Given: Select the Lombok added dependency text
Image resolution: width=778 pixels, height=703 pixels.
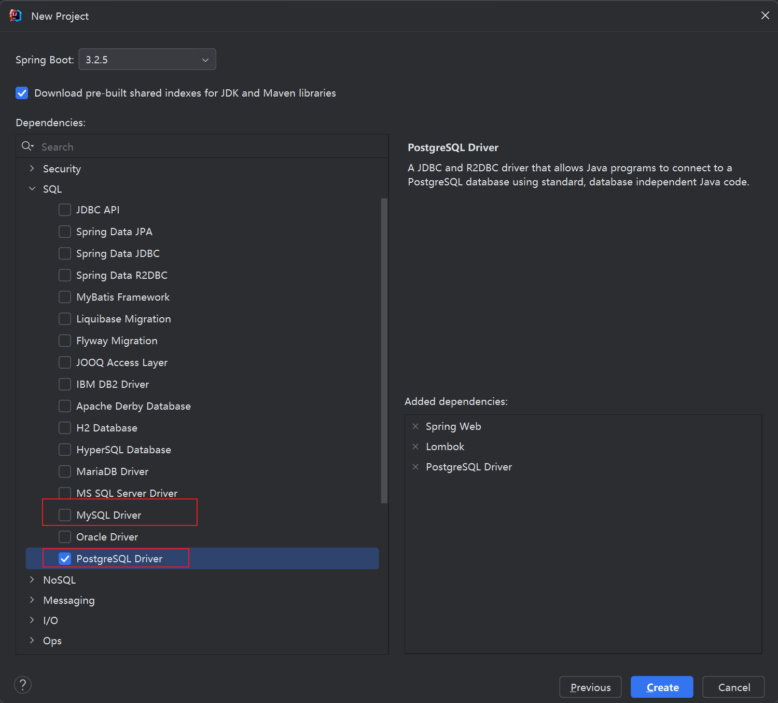Looking at the screenshot, I should (x=445, y=447).
